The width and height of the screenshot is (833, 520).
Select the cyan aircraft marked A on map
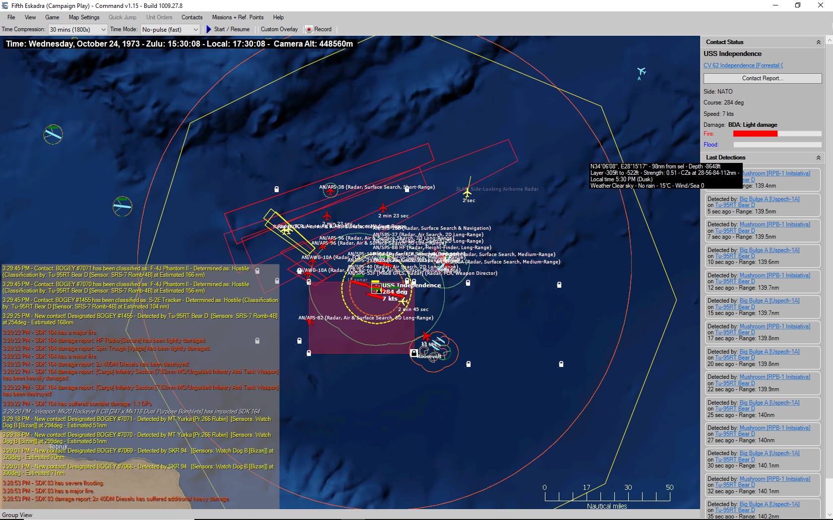click(x=641, y=72)
